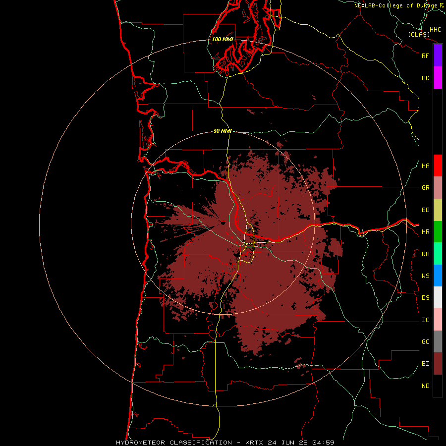Click the UK legend label
The height and width of the screenshot is (446, 446).
tap(425, 78)
